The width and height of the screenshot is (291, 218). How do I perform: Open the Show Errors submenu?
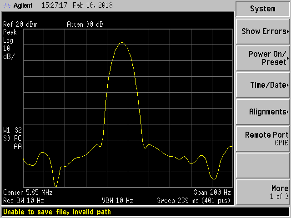coord(262,31)
